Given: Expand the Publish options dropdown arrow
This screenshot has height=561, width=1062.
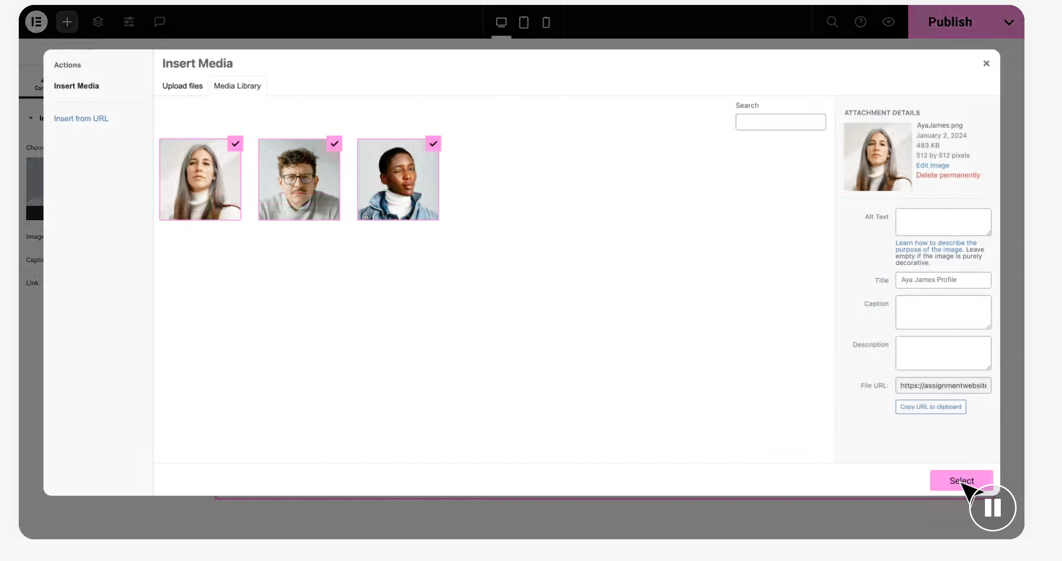Looking at the screenshot, I should click(x=1009, y=22).
